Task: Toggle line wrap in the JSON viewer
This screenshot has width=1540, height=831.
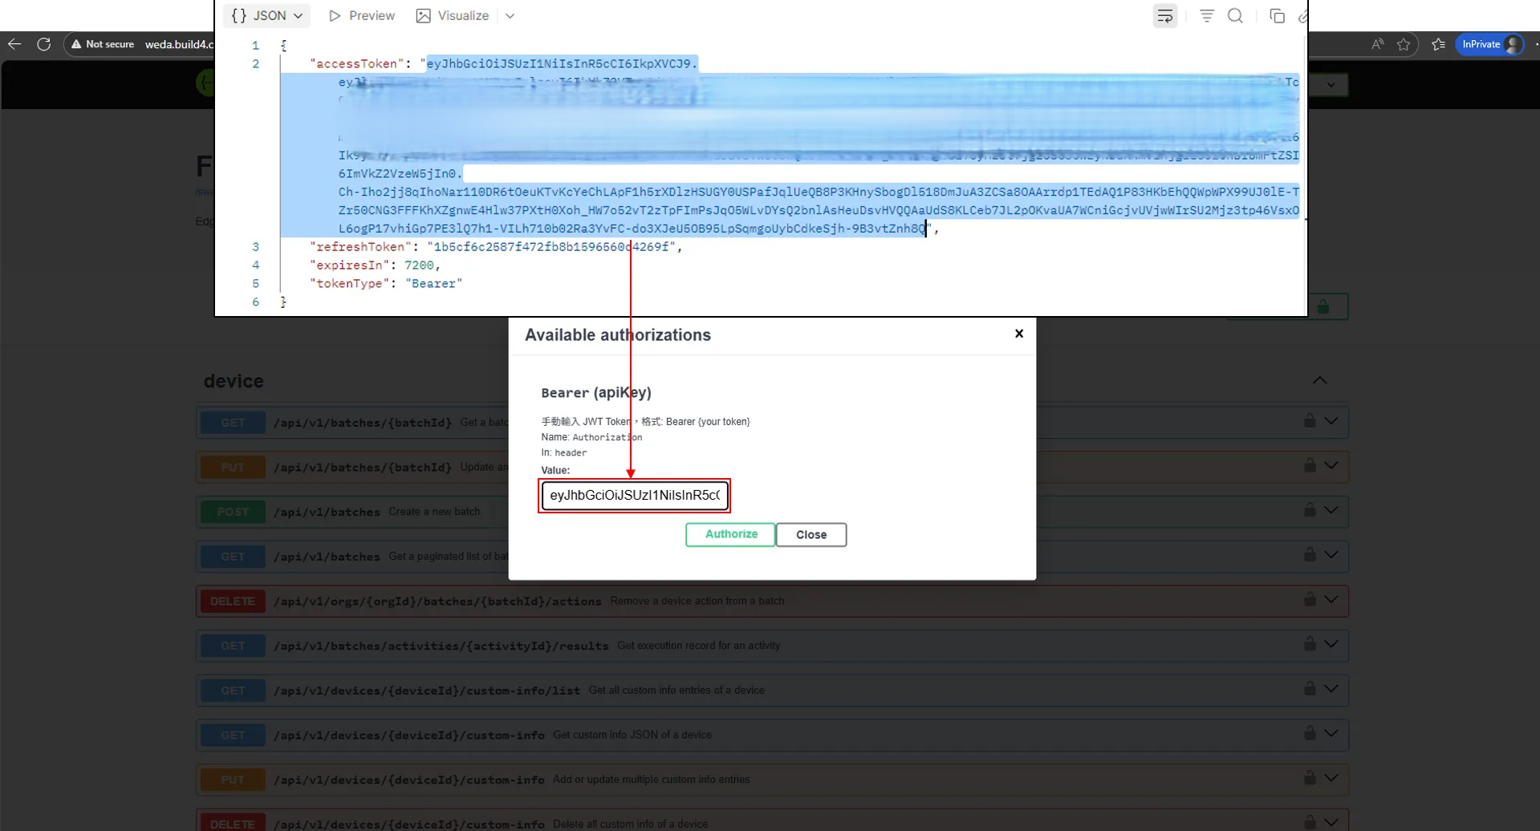Action: [x=1164, y=15]
